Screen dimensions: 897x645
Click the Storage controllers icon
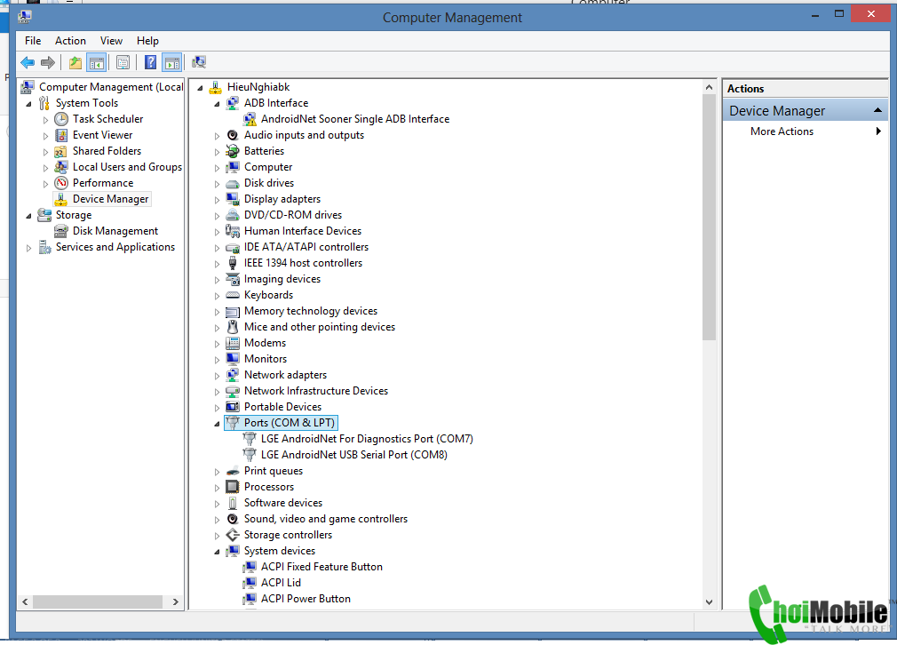(x=233, y=535)
